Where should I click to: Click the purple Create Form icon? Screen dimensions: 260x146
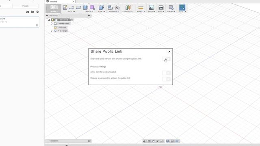coord(92,7)
